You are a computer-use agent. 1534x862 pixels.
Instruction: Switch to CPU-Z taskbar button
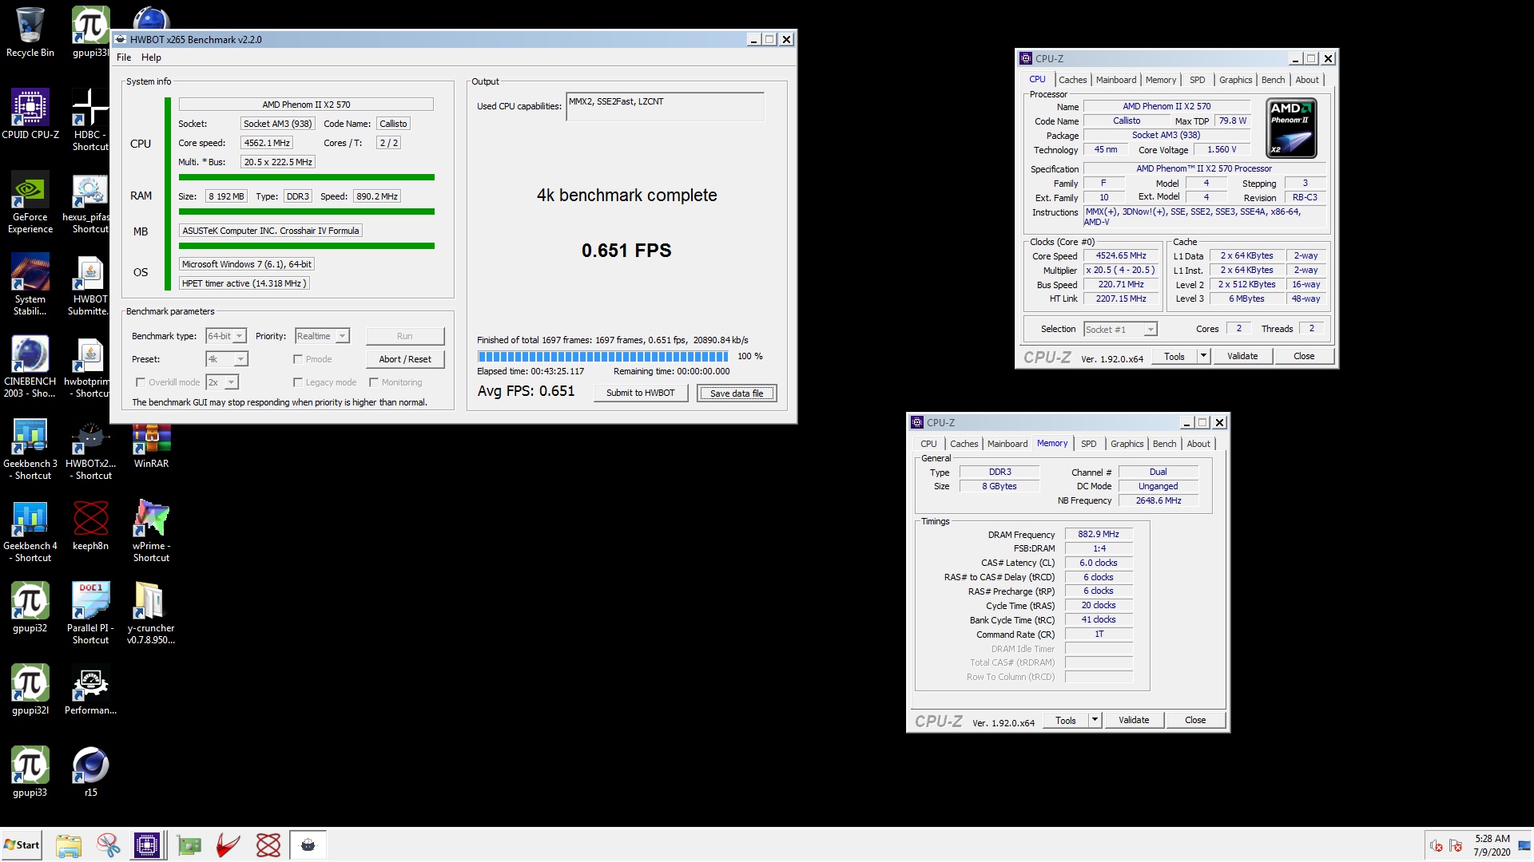pos(147,845)
